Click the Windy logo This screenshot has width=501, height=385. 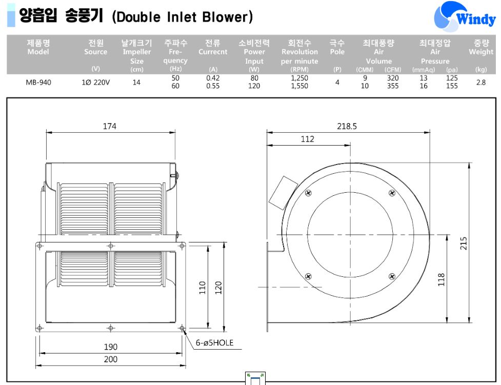pos(465,17)
